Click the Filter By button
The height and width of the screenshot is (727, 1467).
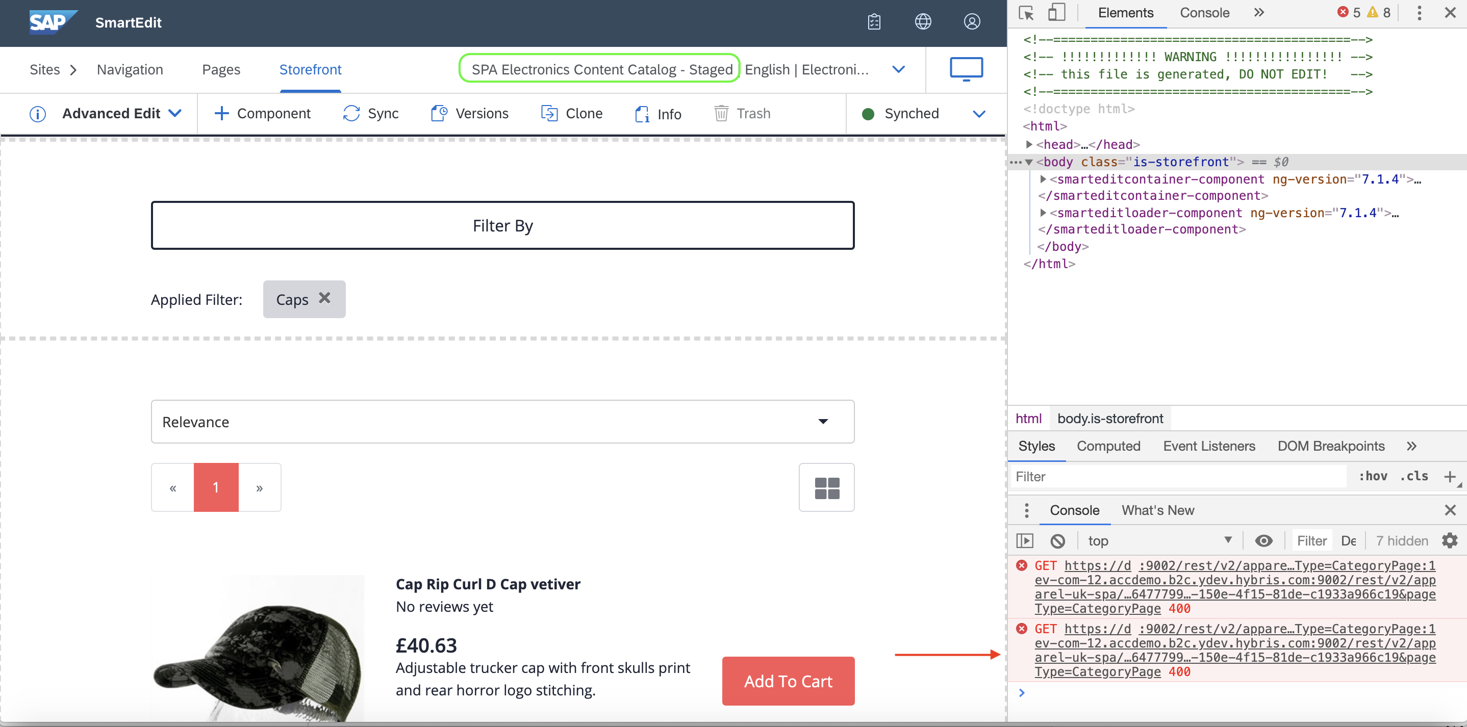tap(502, 225)
